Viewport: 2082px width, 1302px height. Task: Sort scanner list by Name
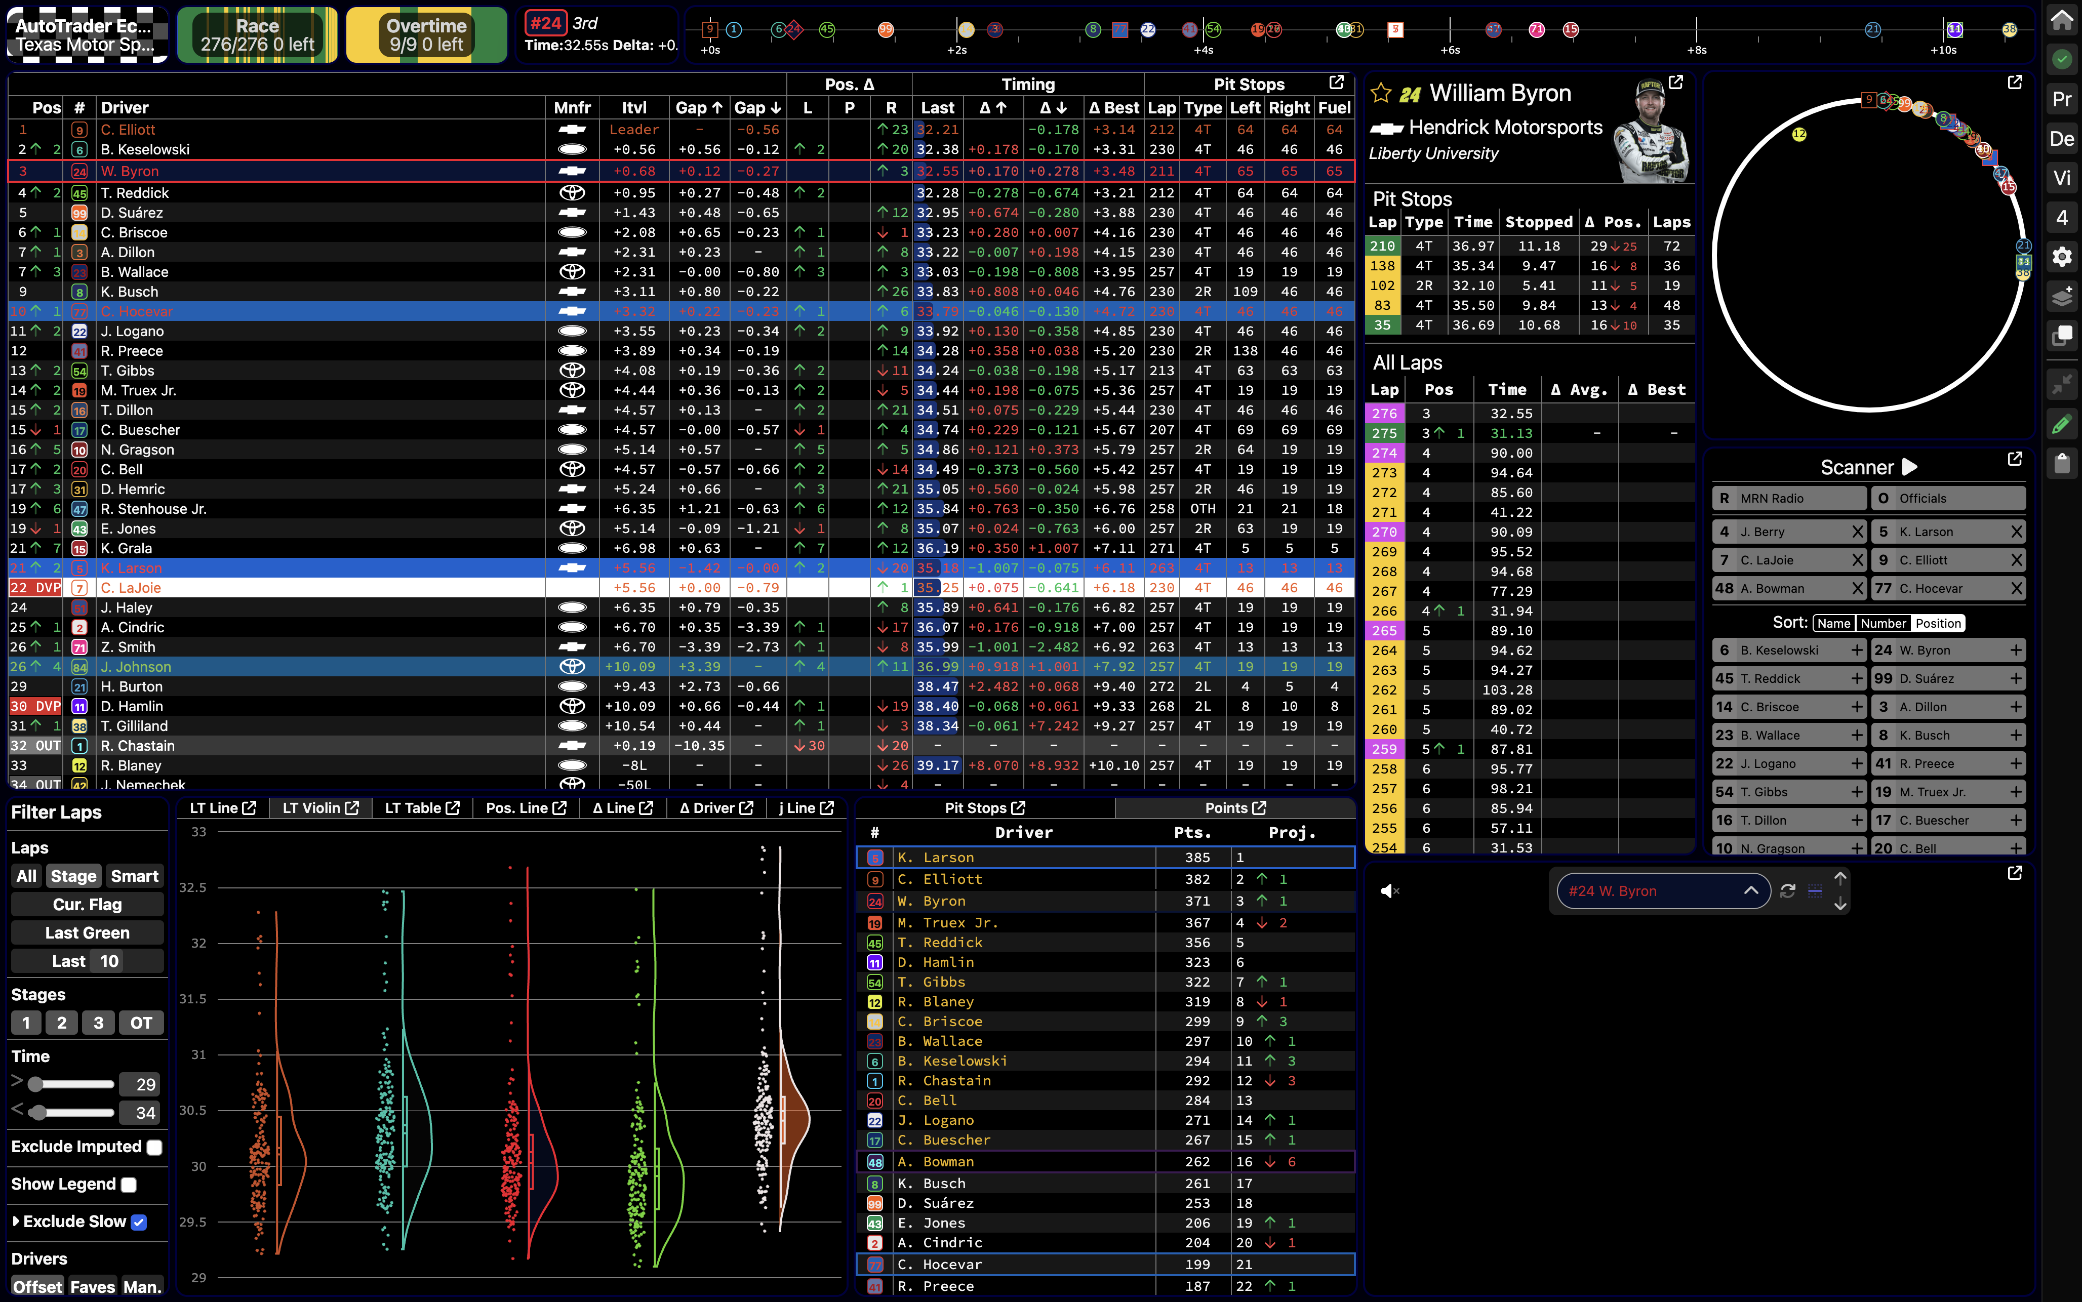point(1834,624)
